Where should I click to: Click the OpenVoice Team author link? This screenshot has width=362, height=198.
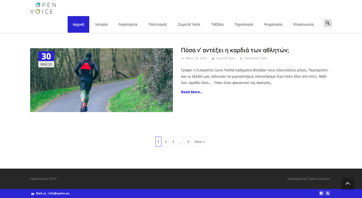[255, 58]
